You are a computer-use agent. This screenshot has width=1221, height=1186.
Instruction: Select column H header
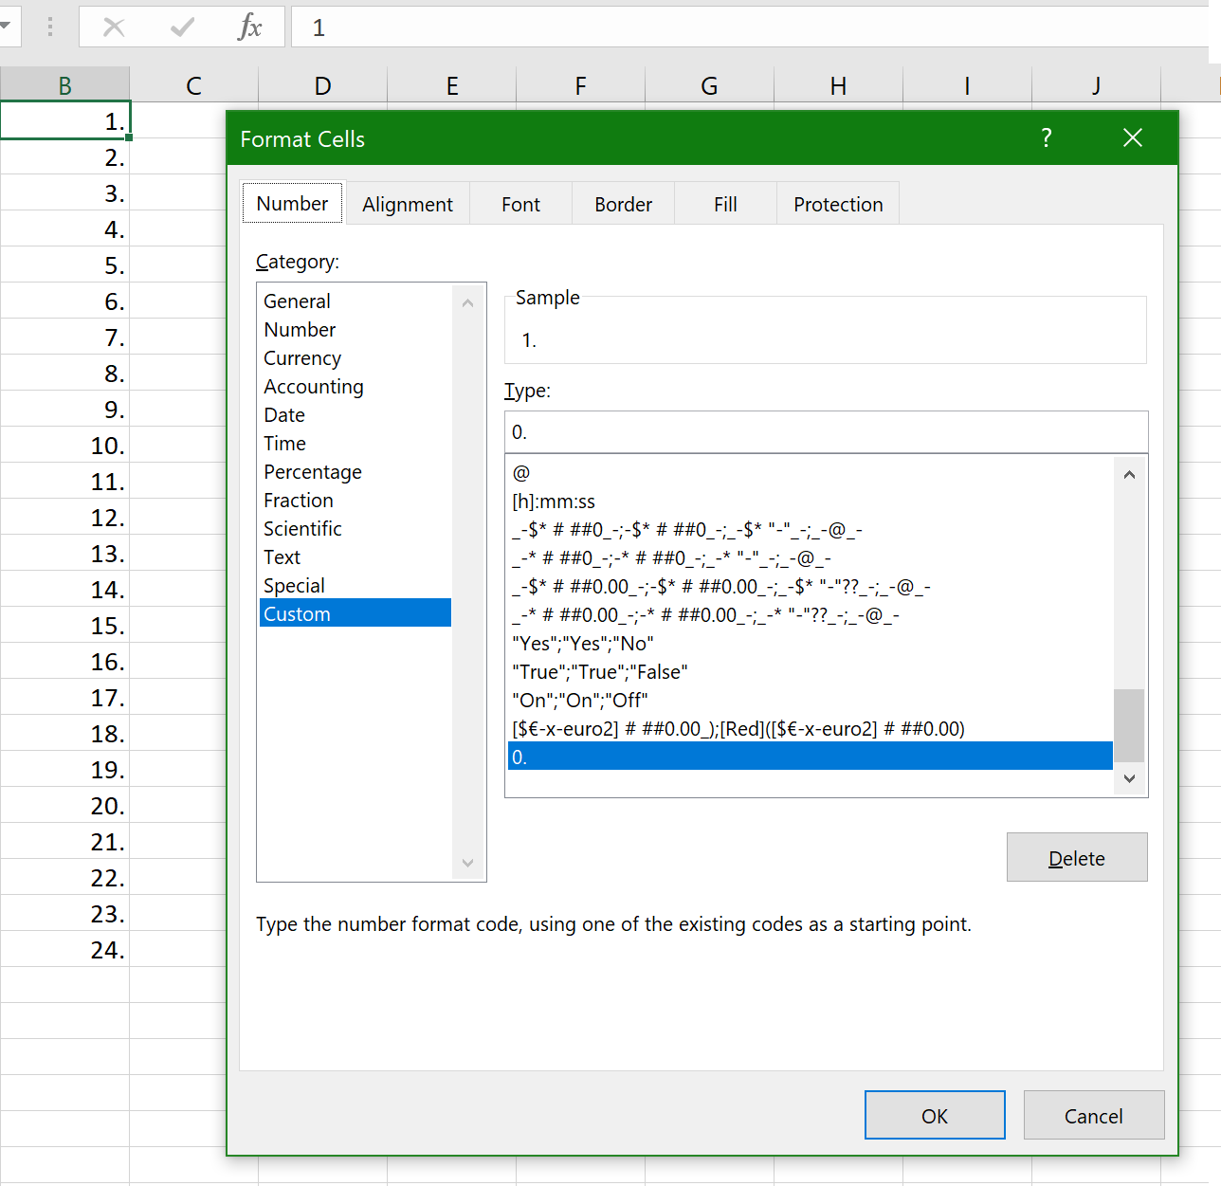(838, 85)
